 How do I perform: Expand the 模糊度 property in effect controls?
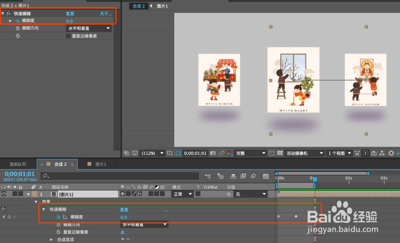click(10, 21)
